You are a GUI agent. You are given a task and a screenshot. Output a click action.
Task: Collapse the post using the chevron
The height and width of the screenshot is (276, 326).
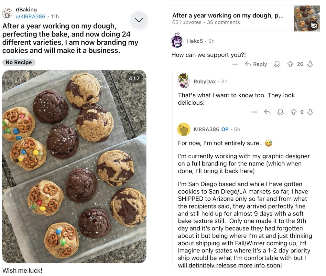pos(139,20)
